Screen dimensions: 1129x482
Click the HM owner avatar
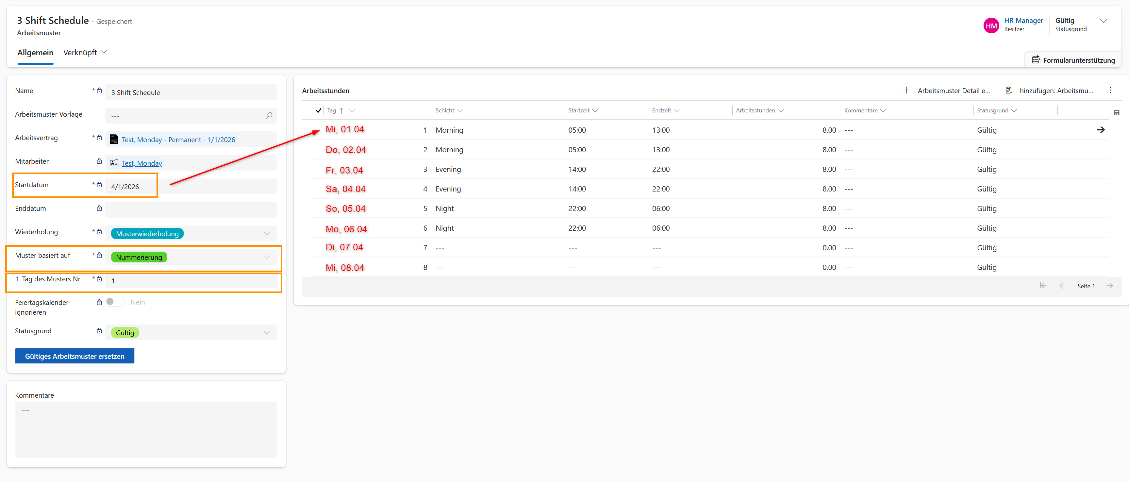(991, 25)
